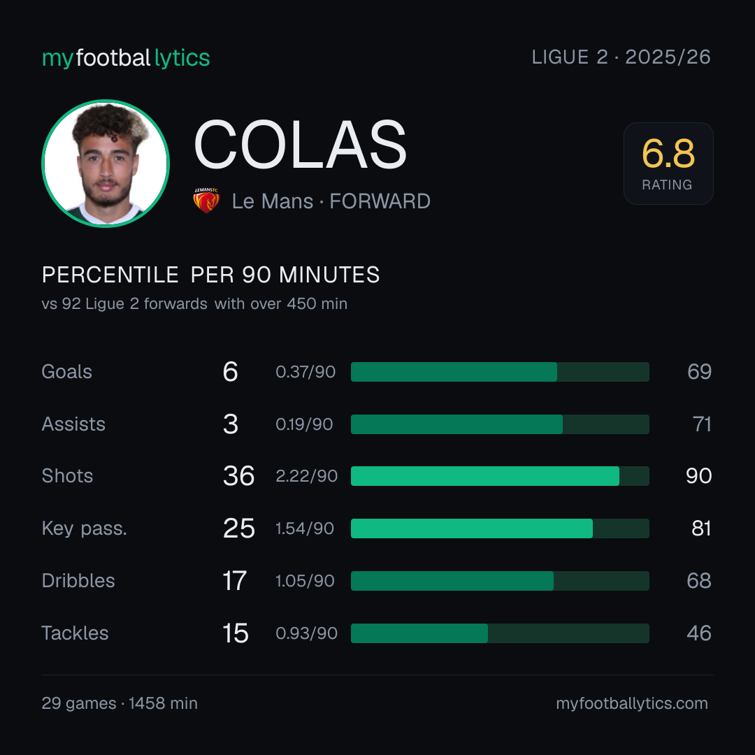Viewport: 755px width, 755px height.
Task: Click the Goals percentile bar
Action: (x=500, y=372)
